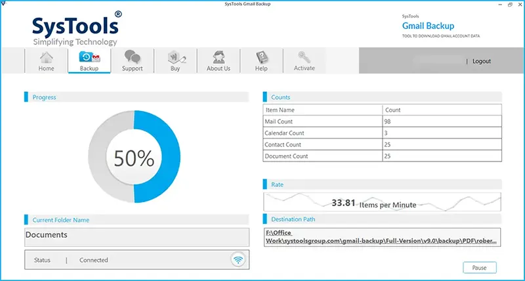Image resolution: width=525 pixels, height=281 pixels.
Task: Select the Backup clock-and-mail icon
Action: click(x=89, y=57)
